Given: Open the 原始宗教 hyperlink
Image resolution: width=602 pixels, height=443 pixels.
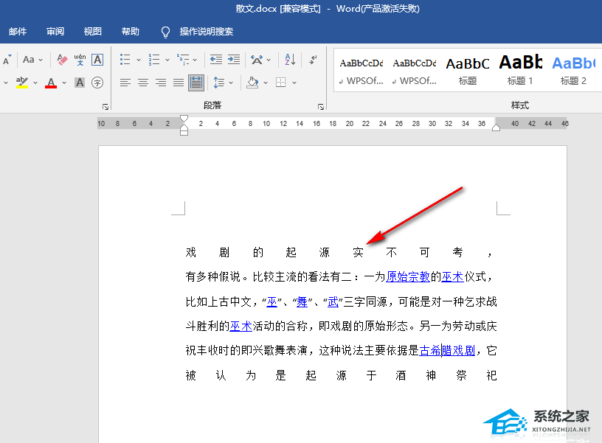Looking at the screenshot, I should click(408, 276).
